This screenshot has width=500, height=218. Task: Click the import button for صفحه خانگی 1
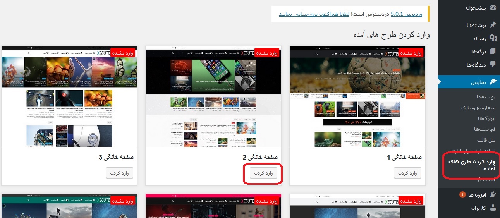pyautogui.click(x=407, y=173)
